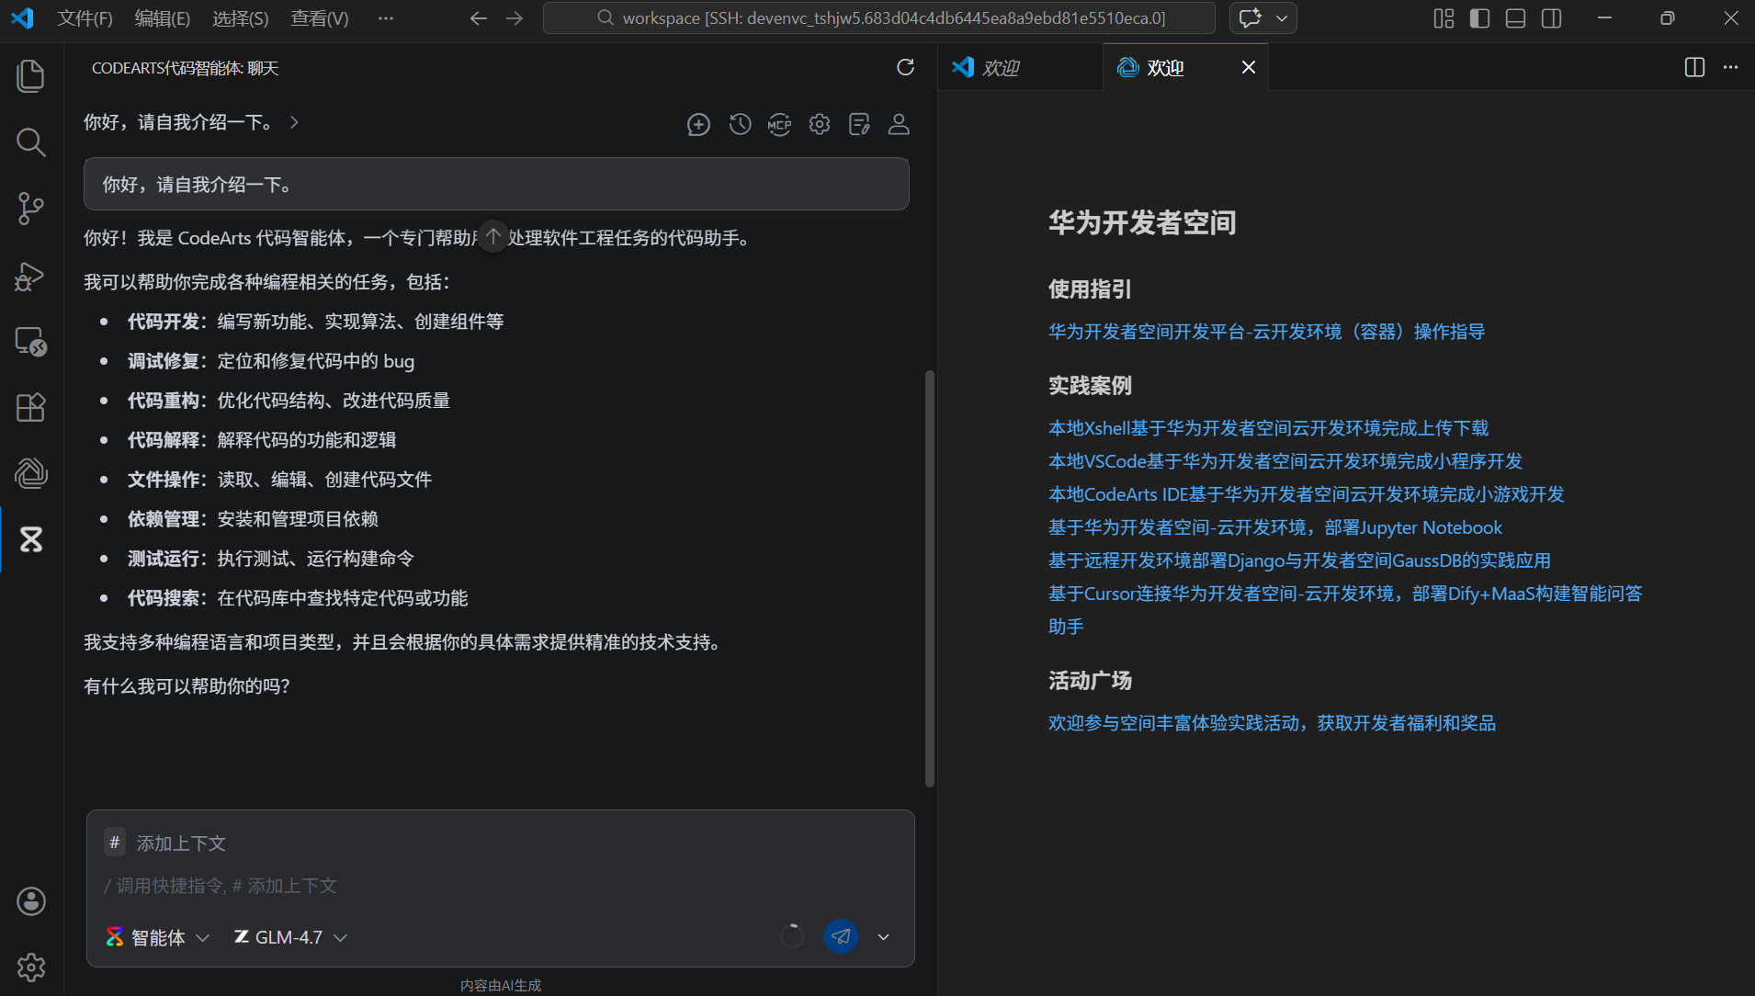Go back with the left arrow
1755x996 pixels.
pos(478,18)
